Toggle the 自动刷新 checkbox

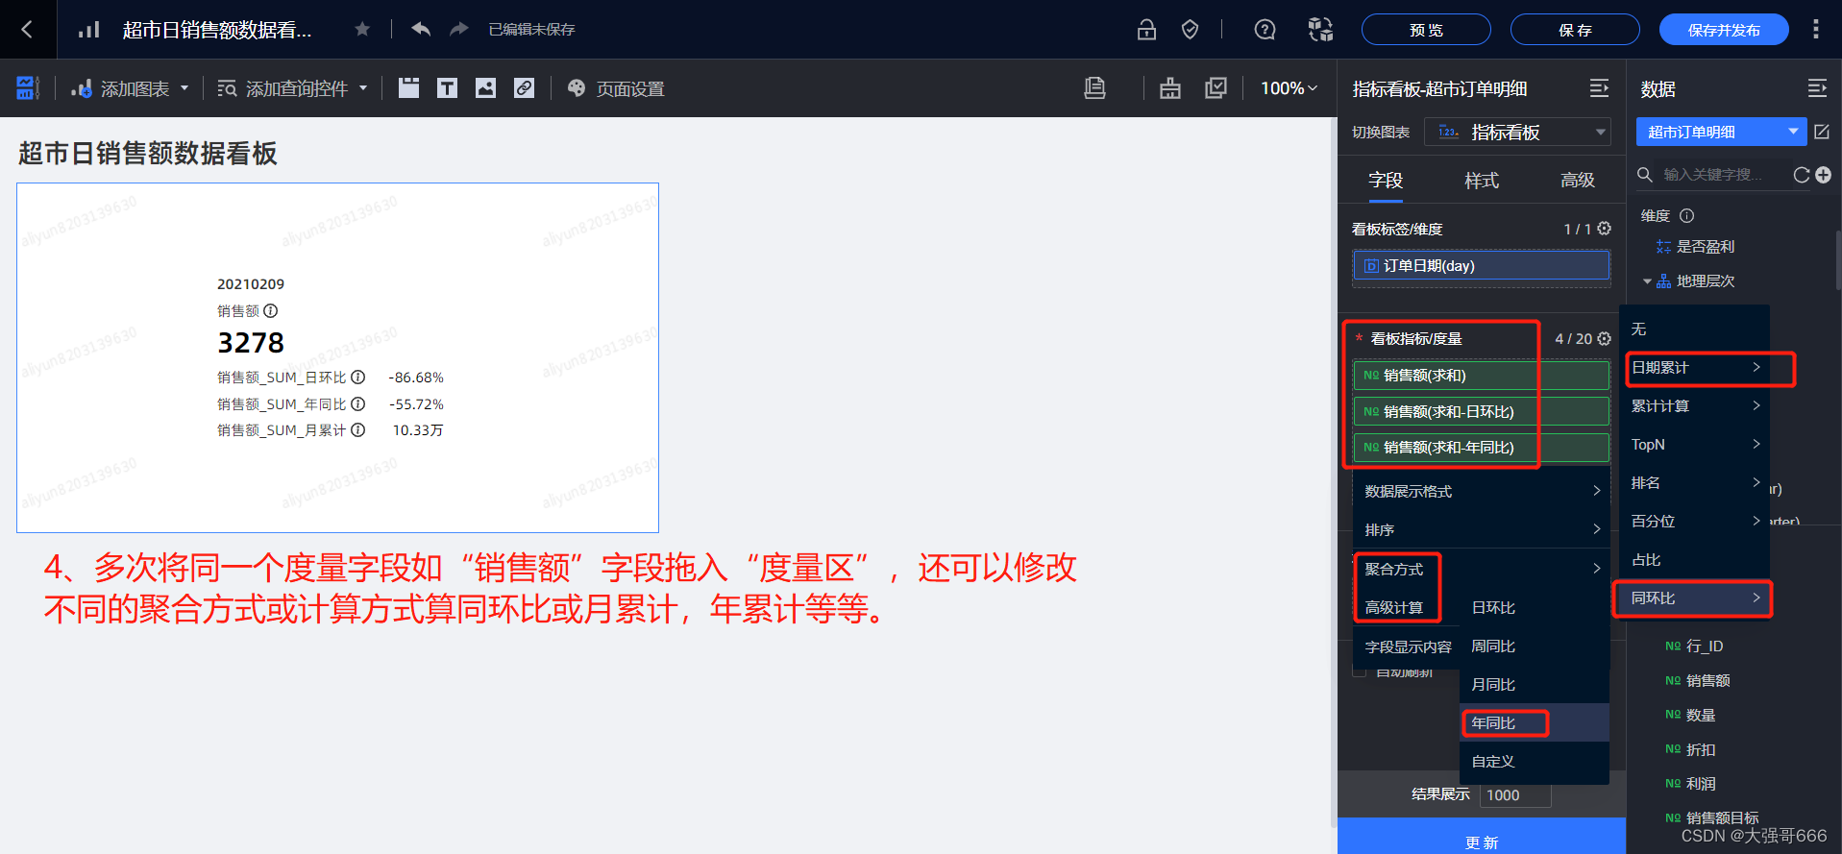coord(1359,671)
